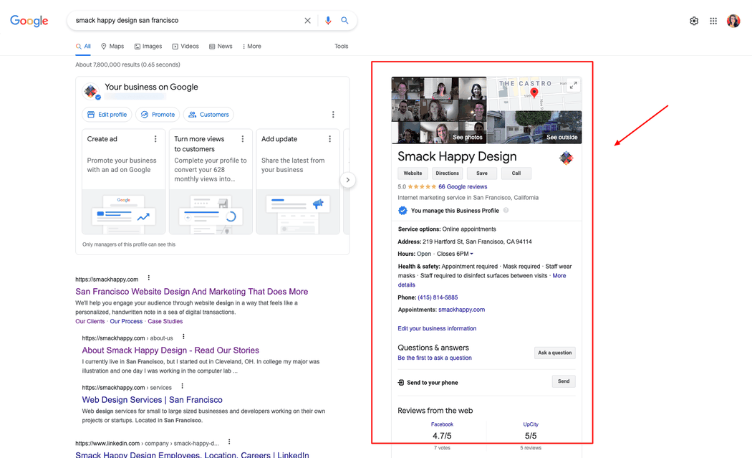Click the Edit profile button

click(107, 114)
